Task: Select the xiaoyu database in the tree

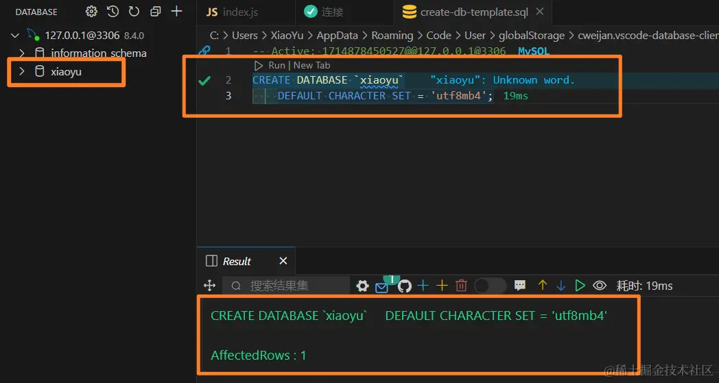Action: pos(66,71)
